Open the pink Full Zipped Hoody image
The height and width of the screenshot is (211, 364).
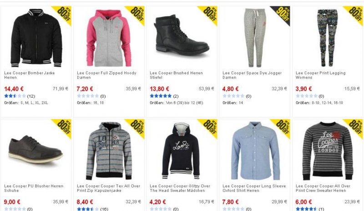click(x=109, y=38)
